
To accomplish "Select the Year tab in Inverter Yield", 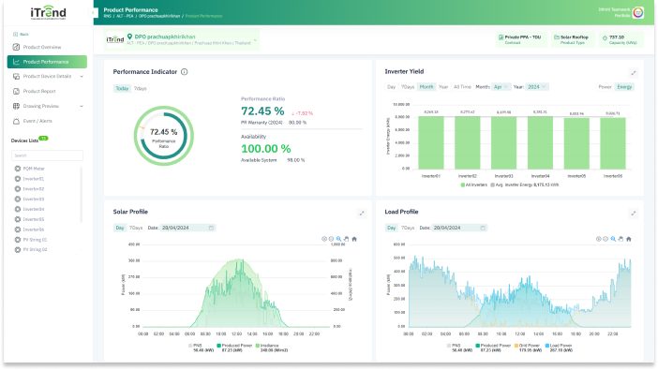I will coord(443,87).
